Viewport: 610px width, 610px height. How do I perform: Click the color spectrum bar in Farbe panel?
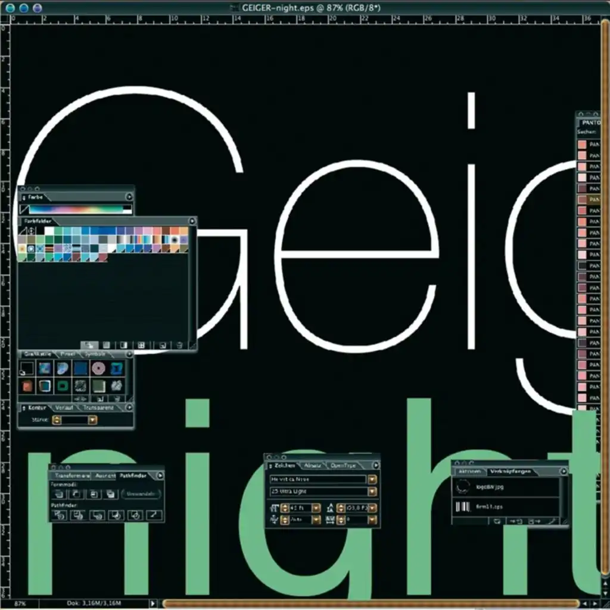click(x=76, y=209)
